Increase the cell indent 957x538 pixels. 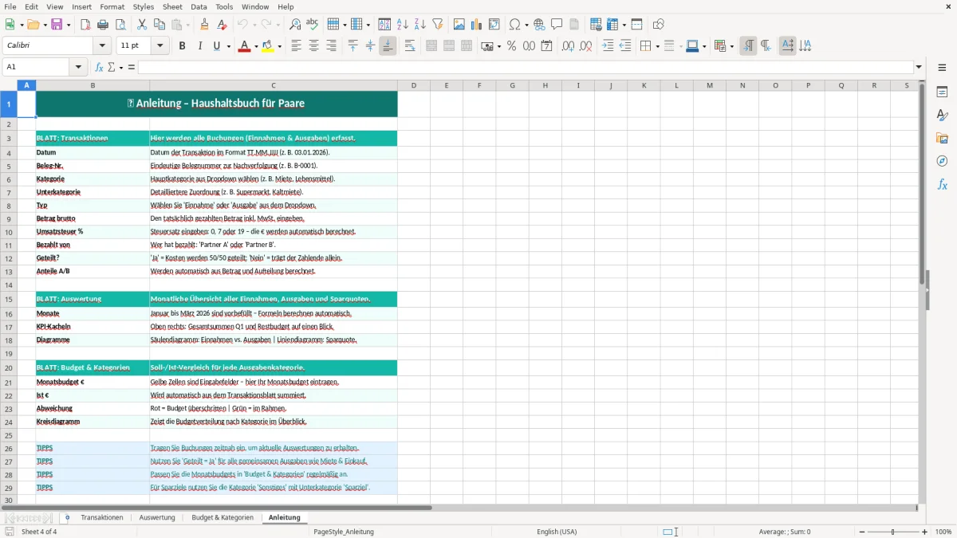608,46
